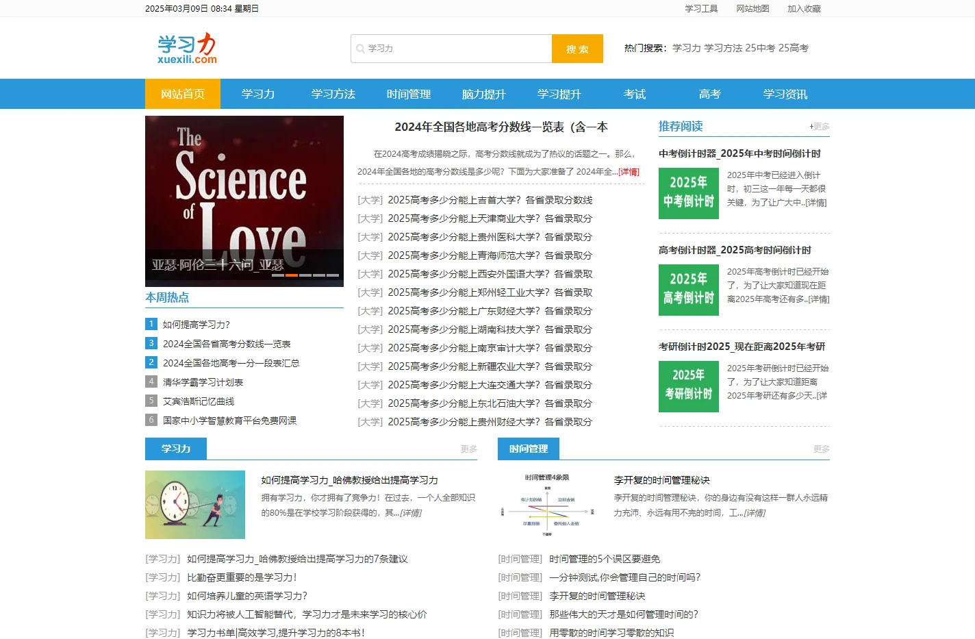
Task: Click the orange 搜索 button
Action: tap(577, 49)
